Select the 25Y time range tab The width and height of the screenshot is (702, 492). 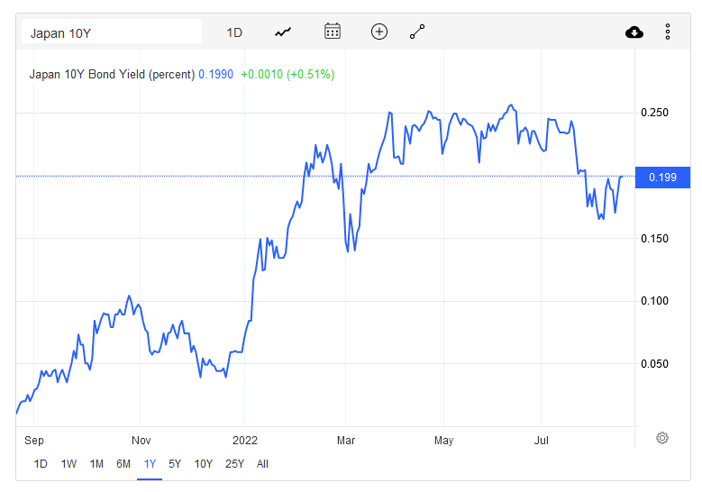click(x=234, y=464)
